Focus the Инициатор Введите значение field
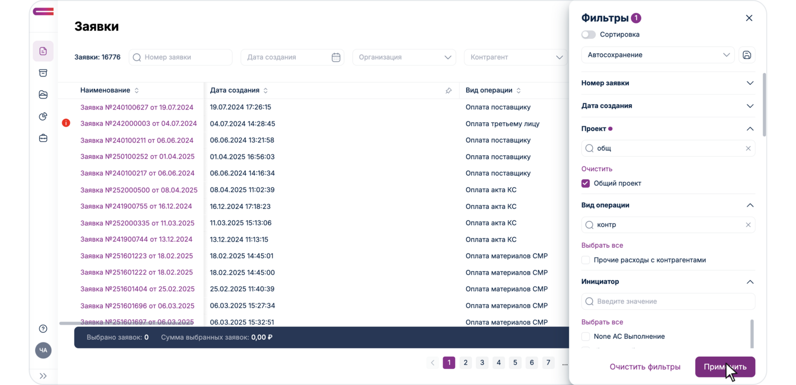 pos(668,302)
